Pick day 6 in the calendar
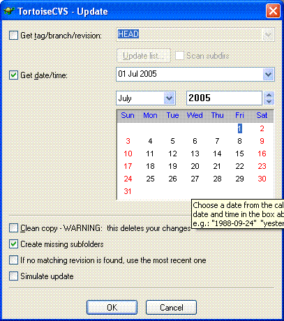Viewport: 284px width, 321px height. (x=195, y=141)
